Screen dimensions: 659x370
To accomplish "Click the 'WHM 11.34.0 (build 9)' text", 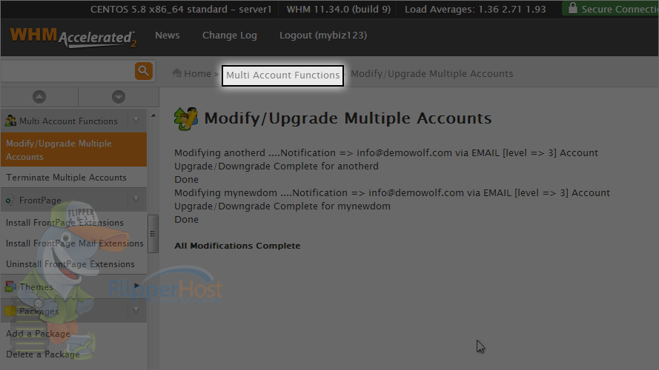I will (x=339, y=9).
